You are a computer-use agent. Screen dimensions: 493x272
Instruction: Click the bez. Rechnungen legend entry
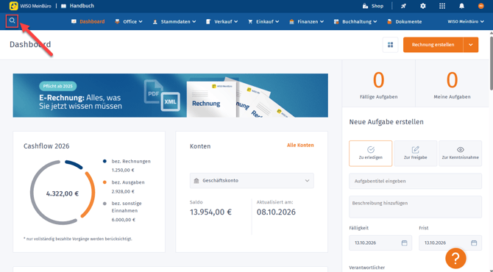tap(127, 165)
